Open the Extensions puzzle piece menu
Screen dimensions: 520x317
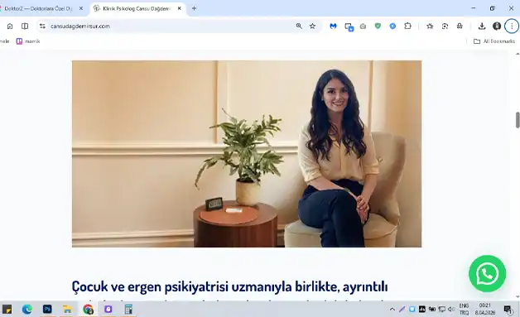408,26
